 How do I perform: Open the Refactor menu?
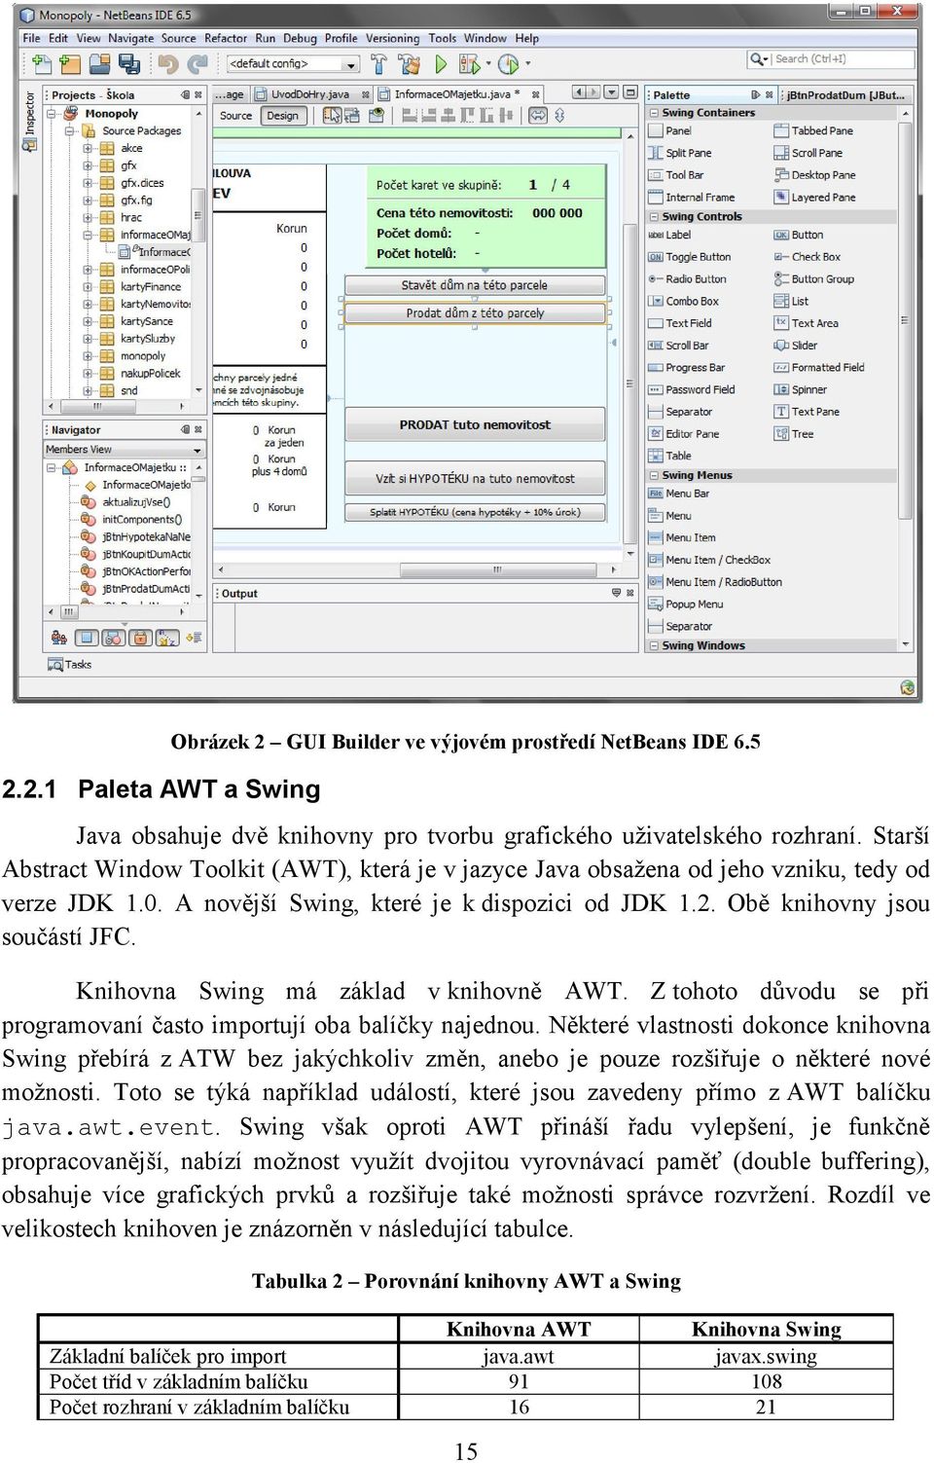226,39
